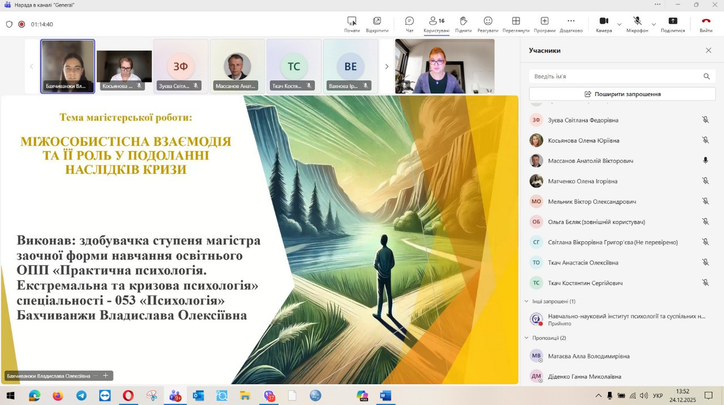
Task: Click mic icon for Ткач Анастасія Олексіївна
Action: click(705, 262)
